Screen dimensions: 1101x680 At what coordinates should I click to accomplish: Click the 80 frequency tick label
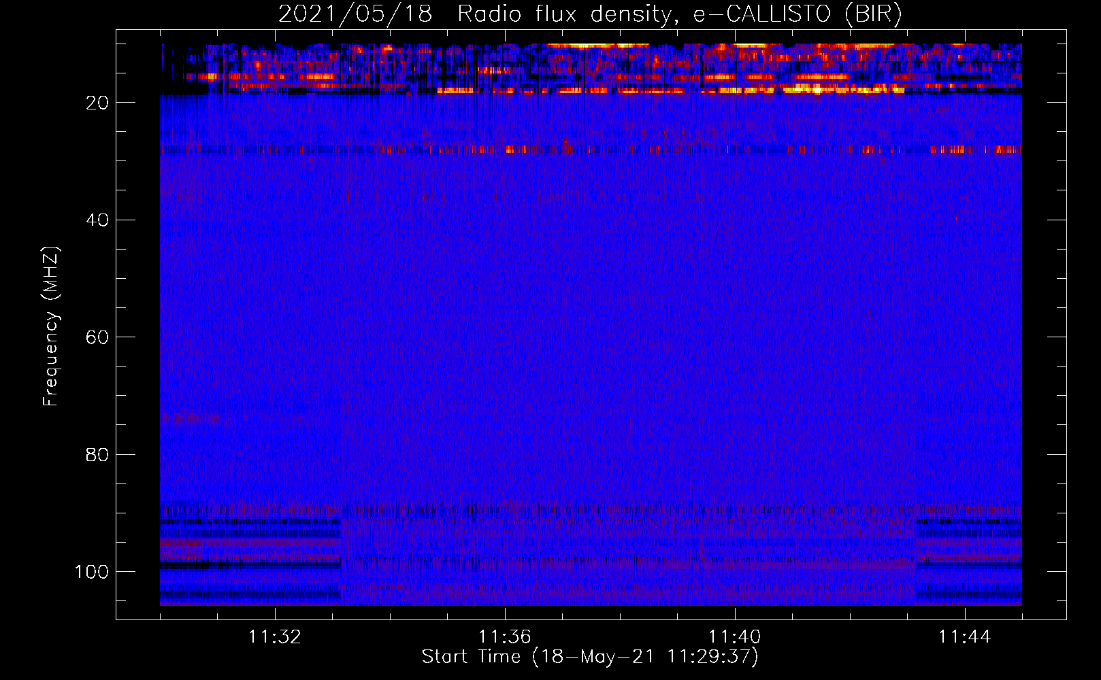97,454
